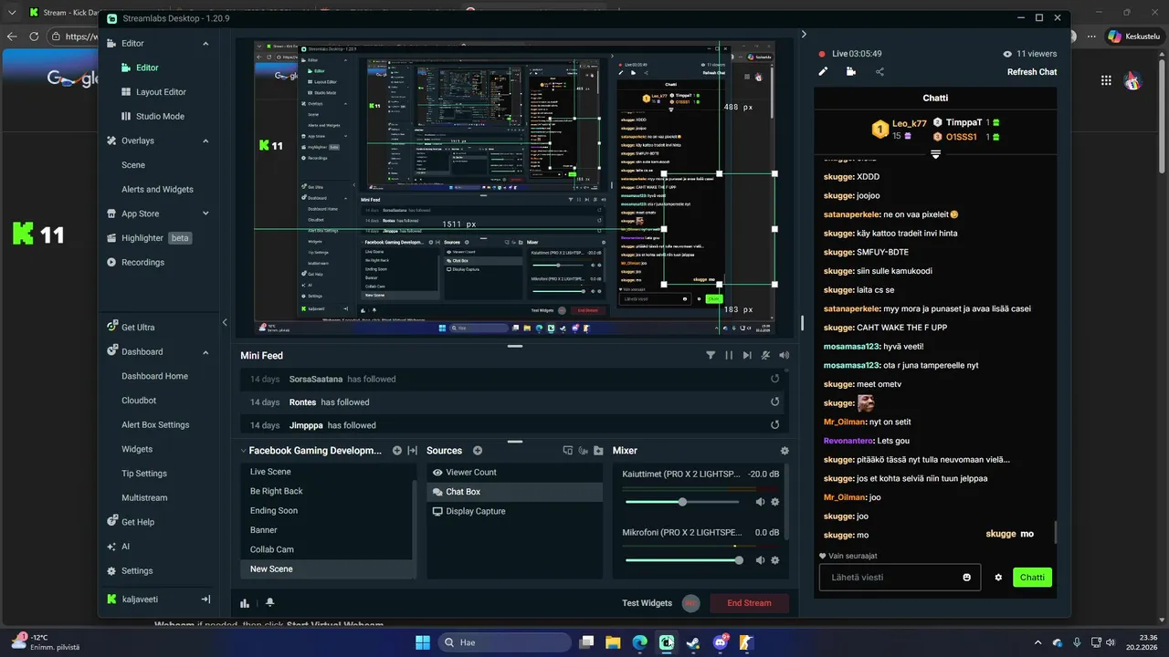This screenshot has width=1169, height=657.
Task: Adjust Kaiuttimet volume slider
Action: pos(682,502)
